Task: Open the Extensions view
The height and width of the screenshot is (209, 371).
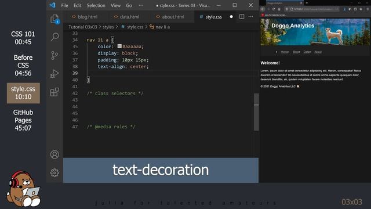Action: 54,92
